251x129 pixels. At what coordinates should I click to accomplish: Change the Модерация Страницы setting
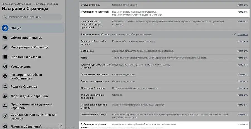(242, 88)
